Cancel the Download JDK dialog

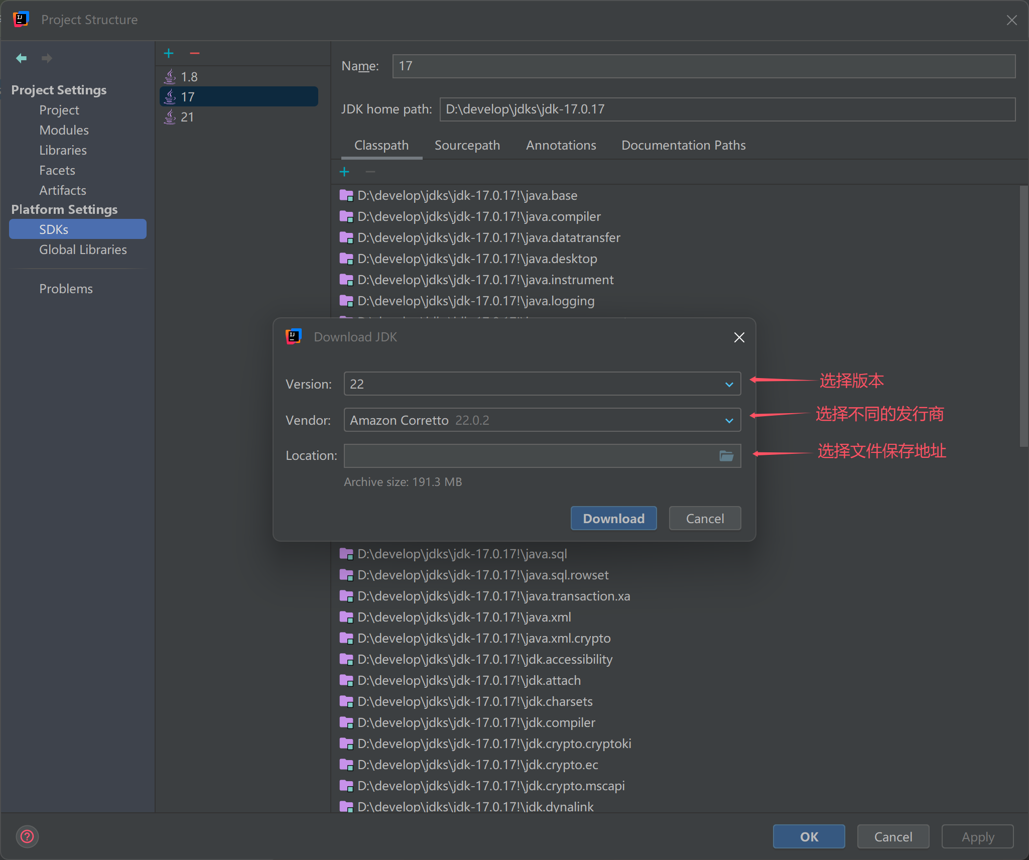[x=705, y=519]
